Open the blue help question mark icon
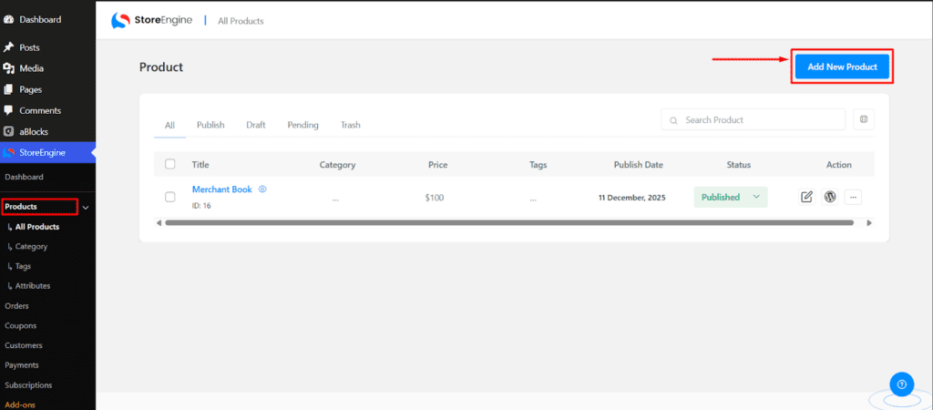The height and width of the screenshot is (410, 933). click(x=900, y=384)
